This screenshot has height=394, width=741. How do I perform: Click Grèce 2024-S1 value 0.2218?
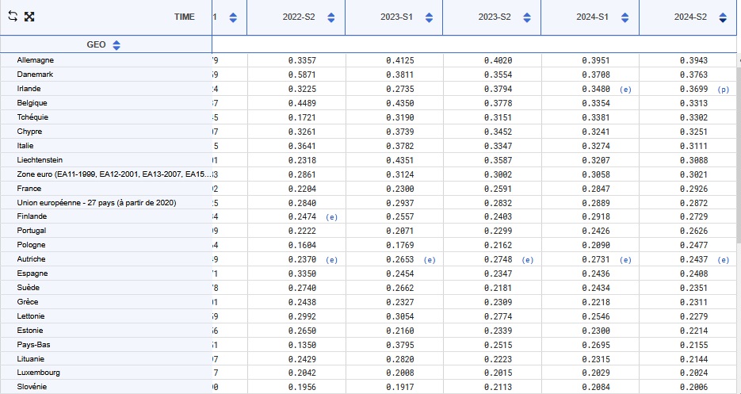tap(596, 302)
